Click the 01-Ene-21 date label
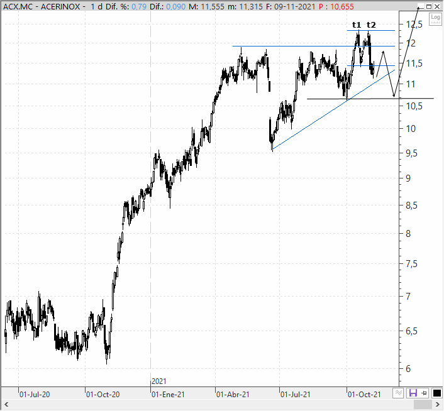Image resolution: width=444 pixels, height=411 pixels. click(168, 394)
